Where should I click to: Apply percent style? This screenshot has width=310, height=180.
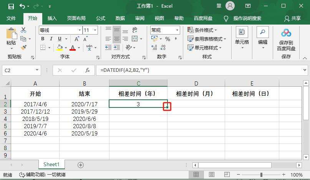point(167,39)
